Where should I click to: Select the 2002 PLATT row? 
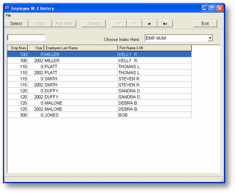click(99, 72)
